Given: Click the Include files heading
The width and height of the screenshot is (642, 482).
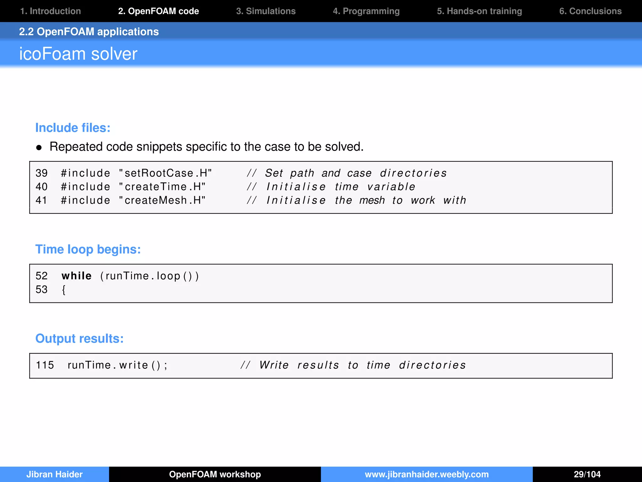Looking at the screenshot, I should pos(73,128).
